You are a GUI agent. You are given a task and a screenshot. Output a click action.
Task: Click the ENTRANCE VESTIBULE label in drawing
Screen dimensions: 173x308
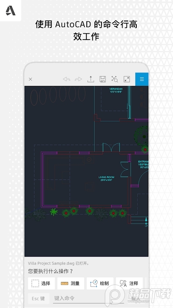(x=143, y=164)
